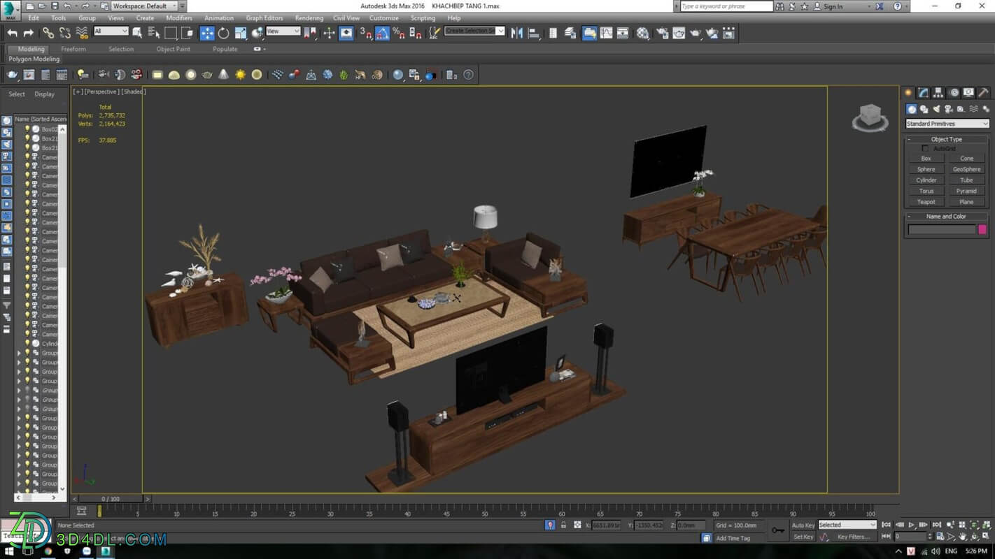This screenshot has width=995, height=559.
Task: Switch to the Object Paint ribbon tab
Action: pyautogui.click(x=173, y=49)
